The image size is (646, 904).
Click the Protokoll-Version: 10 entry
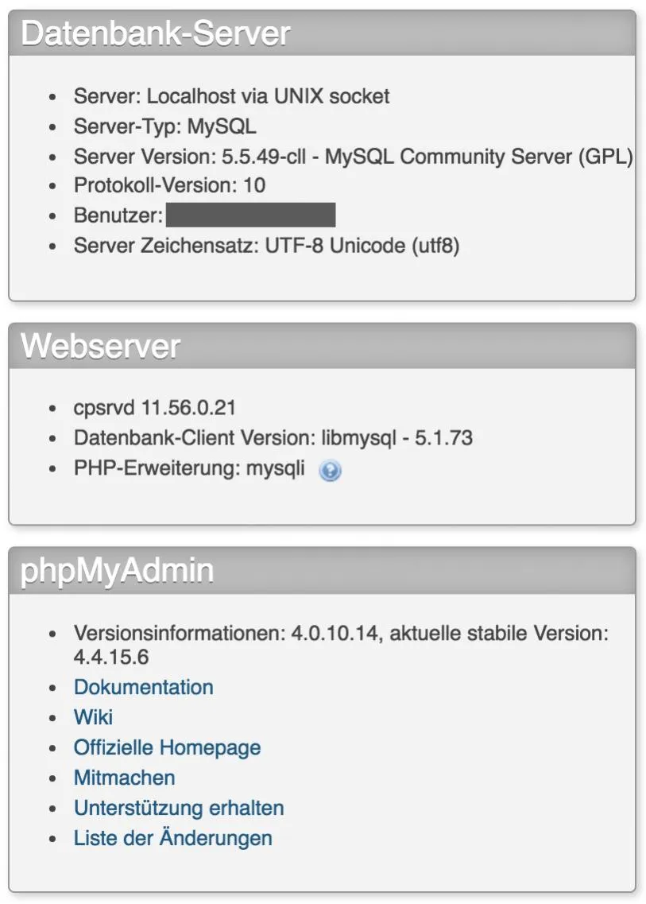tap(169, 185)
